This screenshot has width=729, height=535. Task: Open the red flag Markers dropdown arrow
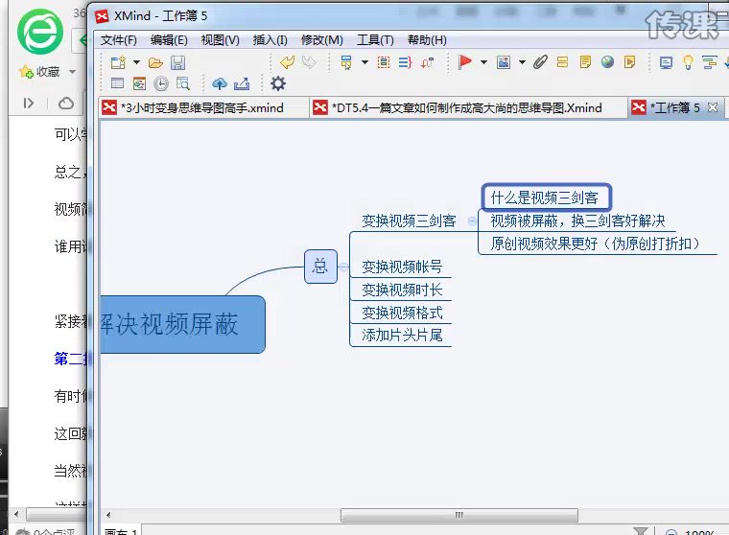482,63
